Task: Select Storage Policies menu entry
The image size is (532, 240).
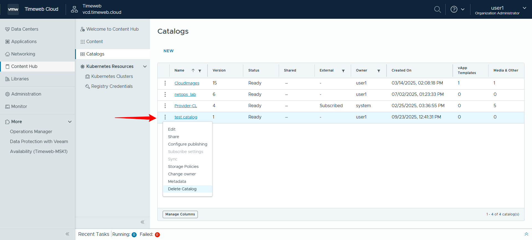Action: point(183,167)
